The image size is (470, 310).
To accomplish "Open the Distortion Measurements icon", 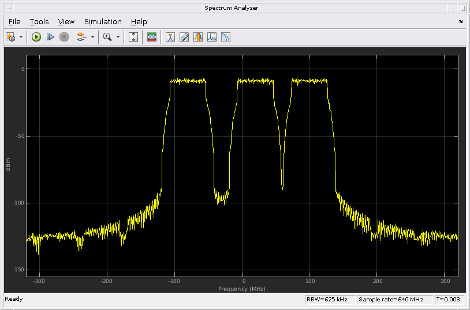I will (212, 37).
